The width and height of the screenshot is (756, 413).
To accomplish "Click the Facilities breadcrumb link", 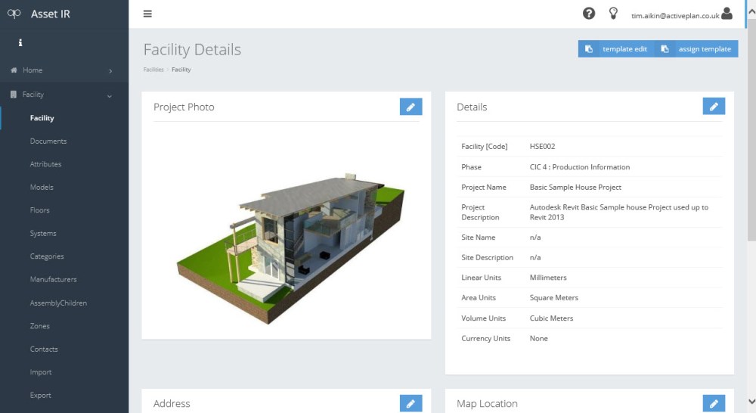I will pos(153,70).
